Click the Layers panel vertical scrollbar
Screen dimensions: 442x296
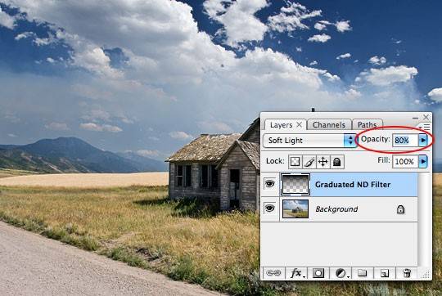(x=423, y=219)
